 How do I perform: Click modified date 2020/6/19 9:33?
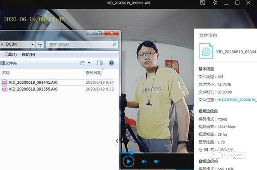[100, 89]
